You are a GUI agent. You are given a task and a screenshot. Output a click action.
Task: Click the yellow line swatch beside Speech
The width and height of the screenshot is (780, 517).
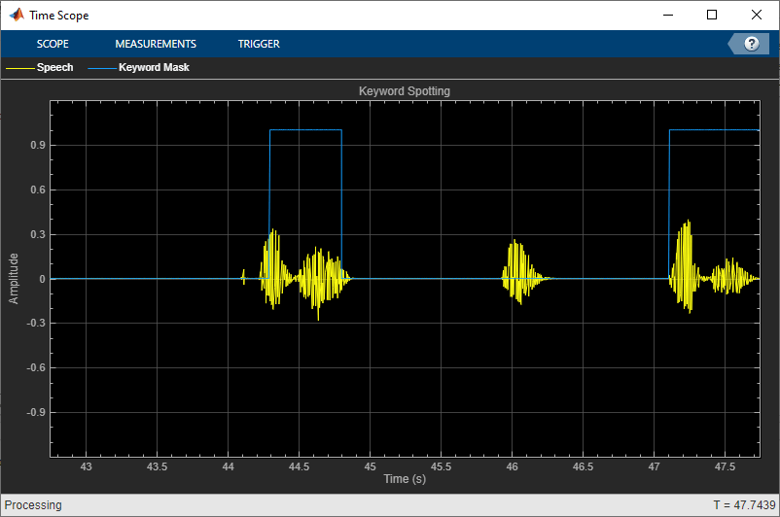point(19,68)
